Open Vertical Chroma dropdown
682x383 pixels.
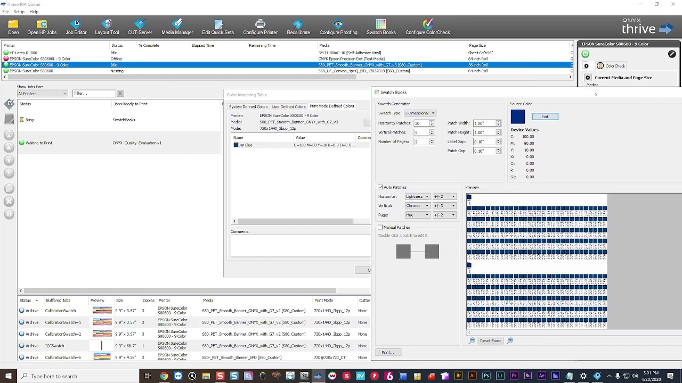pos(417,205)
